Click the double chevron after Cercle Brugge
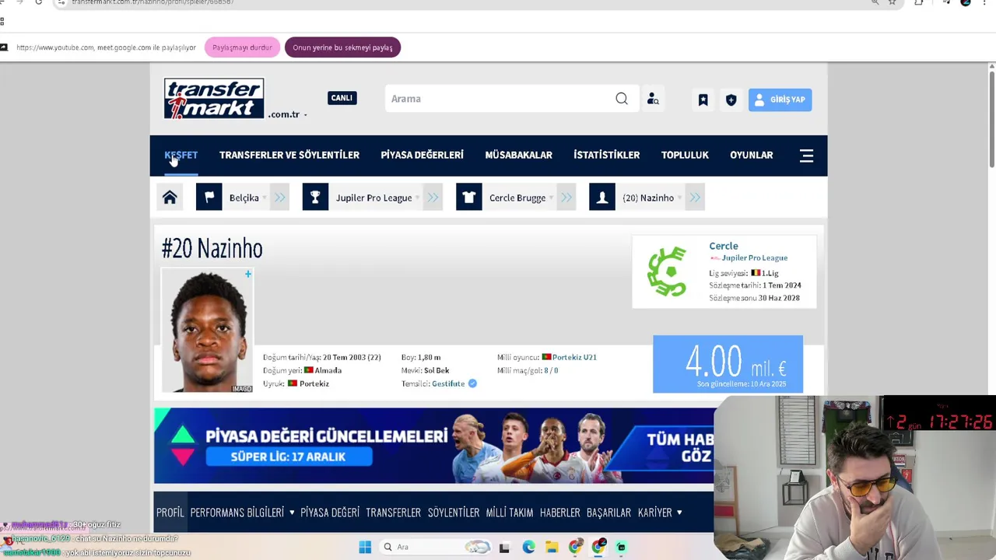The image size is (996, 560). coord(566,198)
